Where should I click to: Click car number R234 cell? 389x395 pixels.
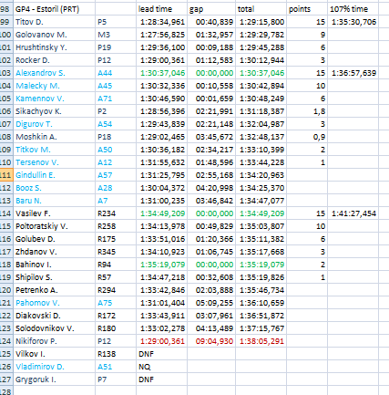point(116,213)
